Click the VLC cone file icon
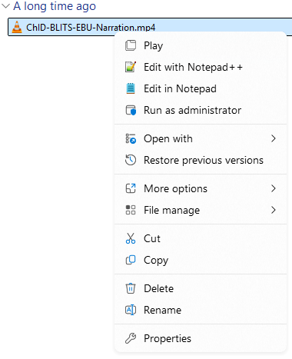The image size is (292, 359). coord(17,27)
